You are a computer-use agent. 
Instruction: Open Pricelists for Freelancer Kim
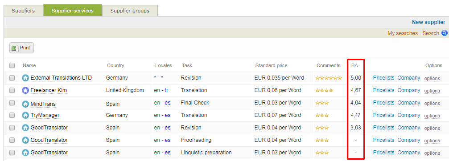(384, 90)
